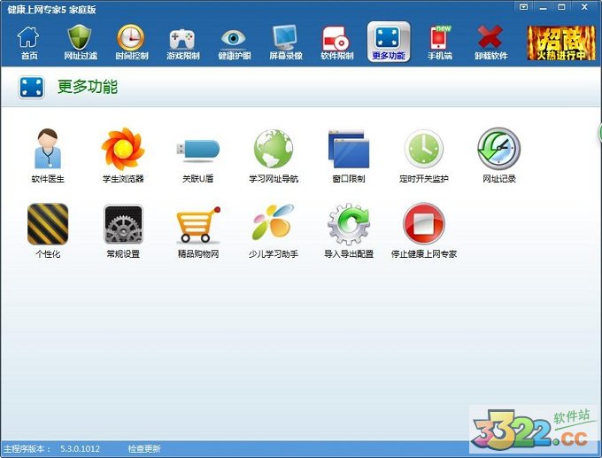Click version text 5.3.0.1012
The image size is (602, 458).
click(80, 448)
